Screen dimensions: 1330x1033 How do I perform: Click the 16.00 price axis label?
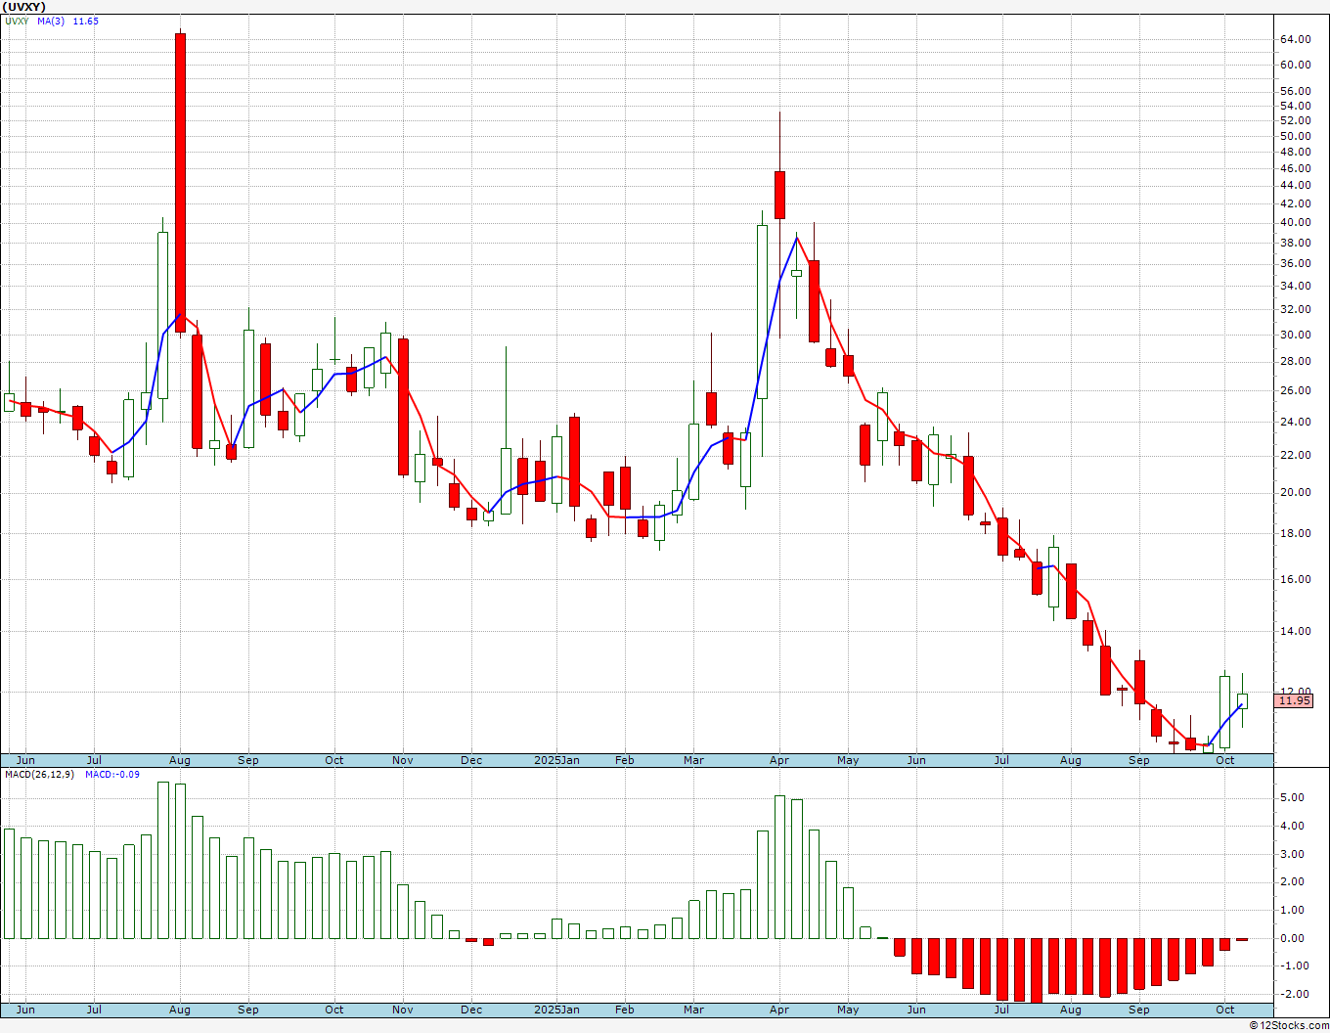(1296, 579)
